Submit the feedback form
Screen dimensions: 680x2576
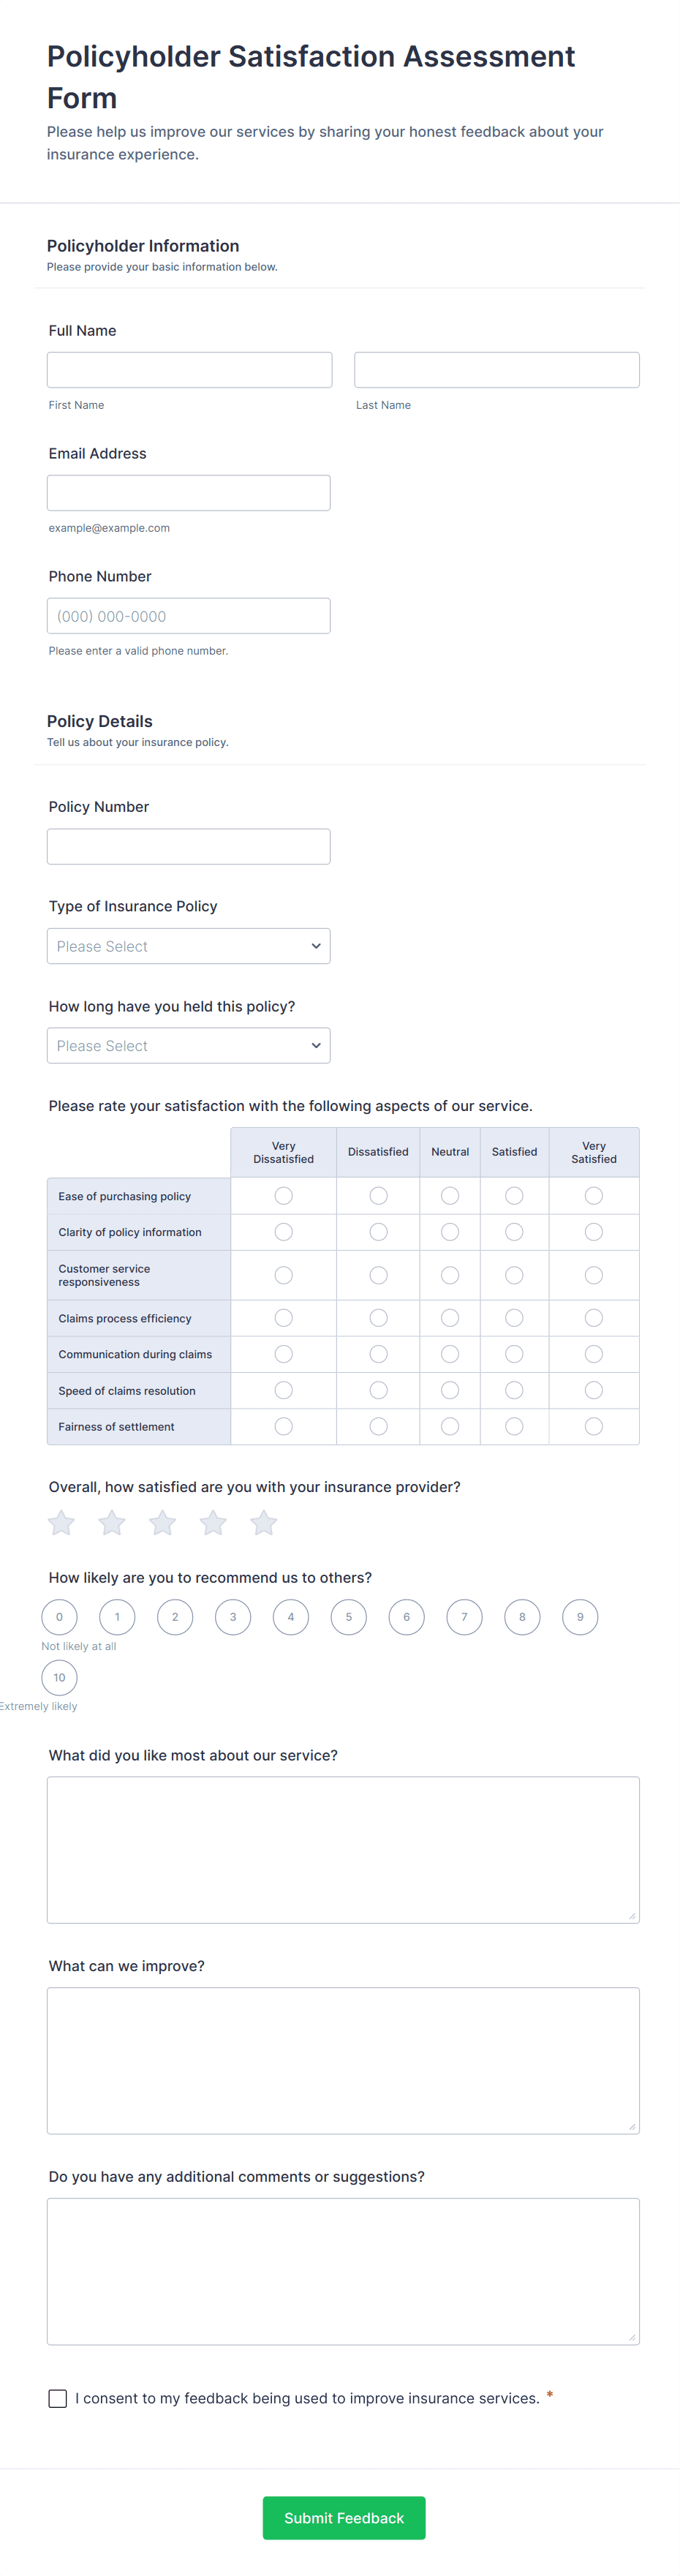(344, 2517)
